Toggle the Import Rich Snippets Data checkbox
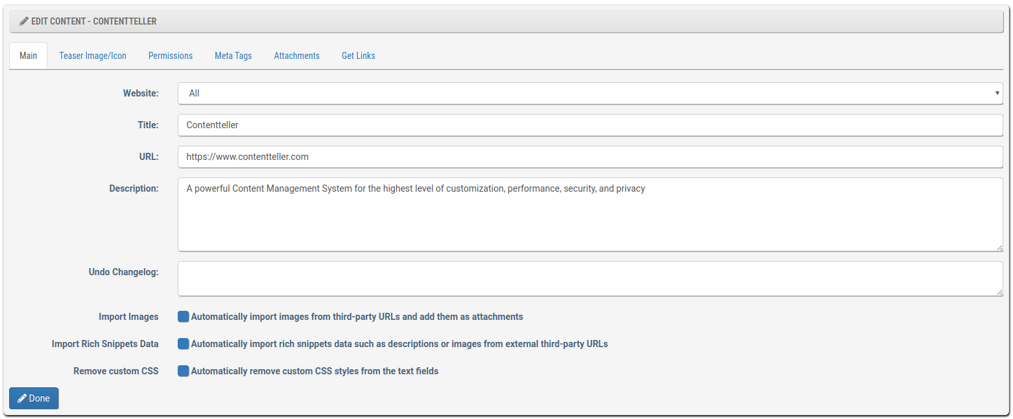 coord(184,344)
